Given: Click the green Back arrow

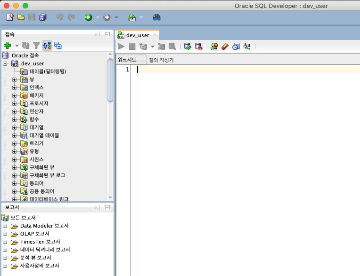Looking at the screenshot, I should tap(89, 17).
